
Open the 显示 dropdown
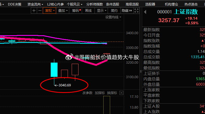coord(101,10)
